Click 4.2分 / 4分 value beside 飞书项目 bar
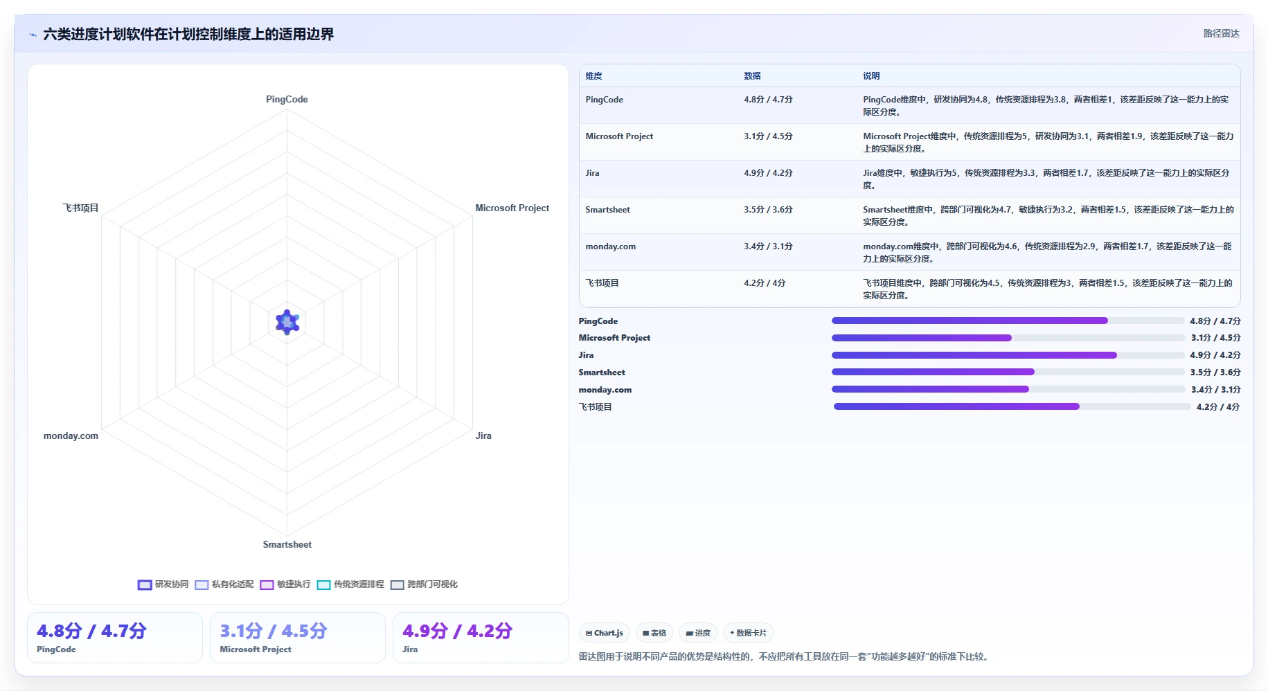 (x=1218, y=406)
